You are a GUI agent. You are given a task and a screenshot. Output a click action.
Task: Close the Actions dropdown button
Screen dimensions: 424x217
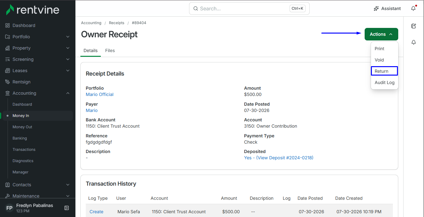click(381, 34)
